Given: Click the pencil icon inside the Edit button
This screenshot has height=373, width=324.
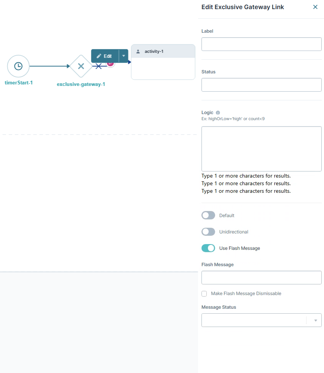Looking at the screenshot, I should [x=99, y=56].
